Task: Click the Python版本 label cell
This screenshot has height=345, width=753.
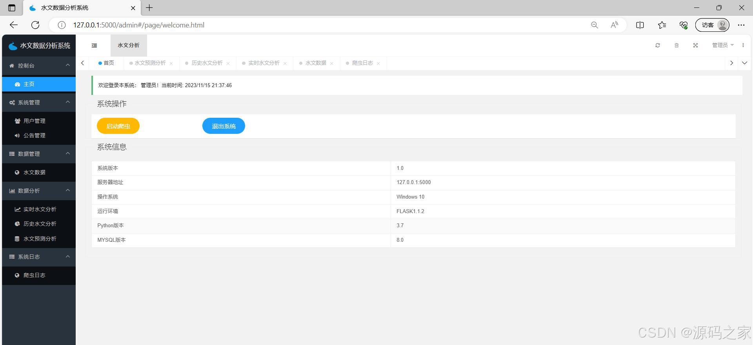Action: [x=241, y=226]
